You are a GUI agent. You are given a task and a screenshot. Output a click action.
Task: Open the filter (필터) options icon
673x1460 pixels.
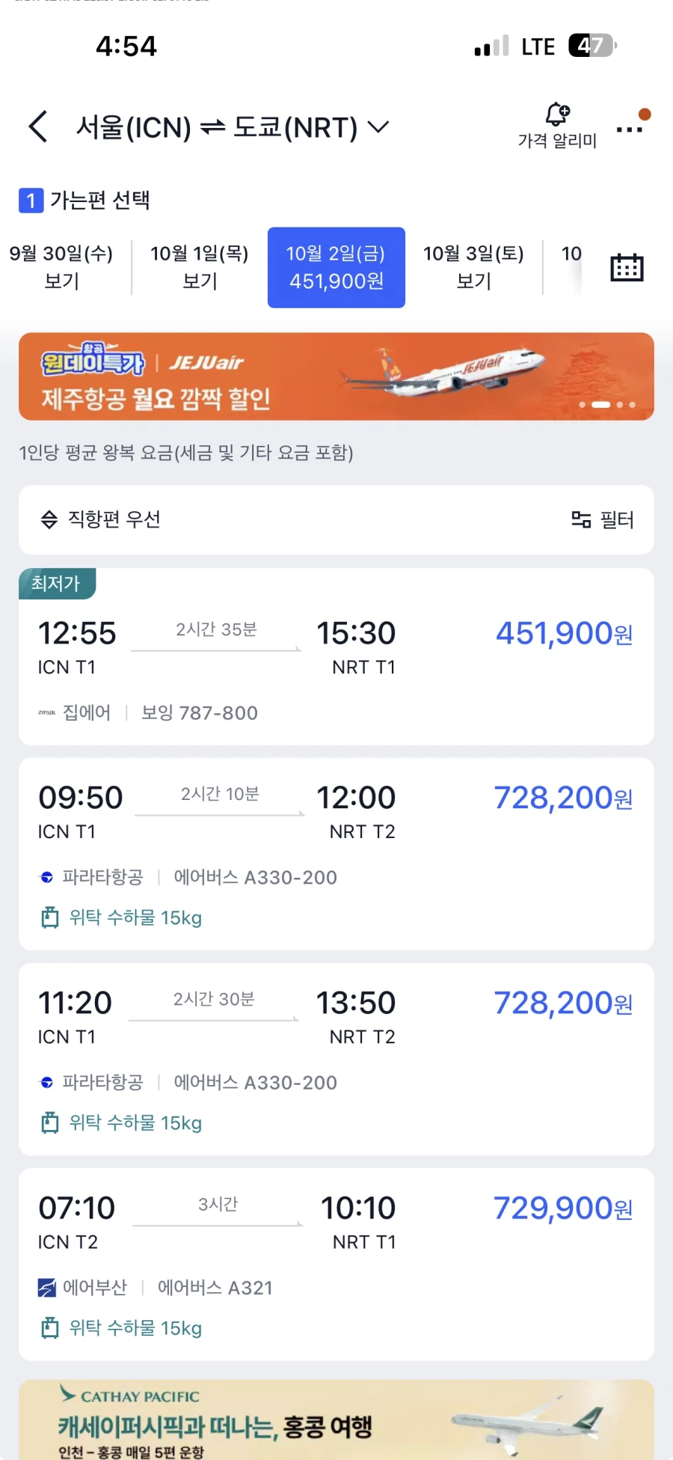[x=582, y=519]
